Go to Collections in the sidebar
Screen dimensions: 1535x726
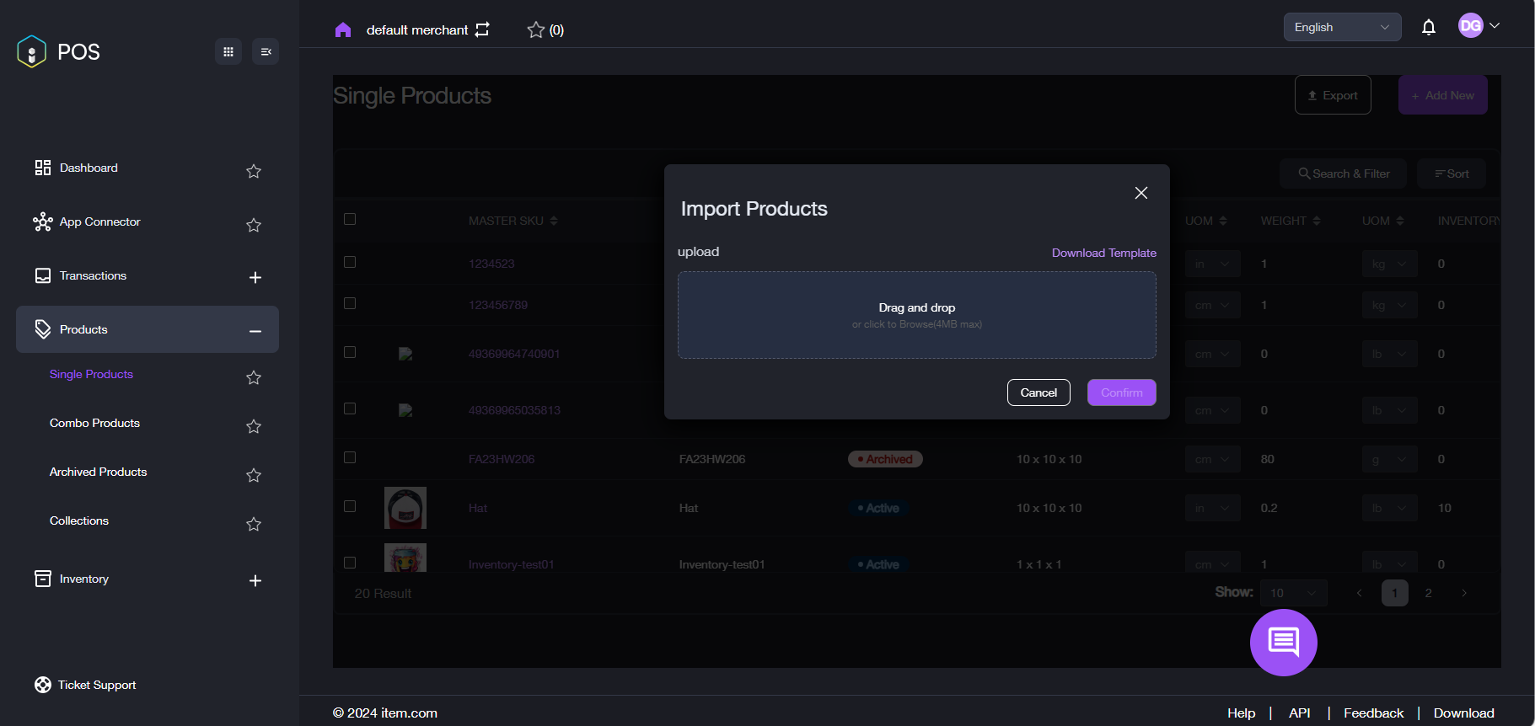pyautogui.click(x=79, y=520)
